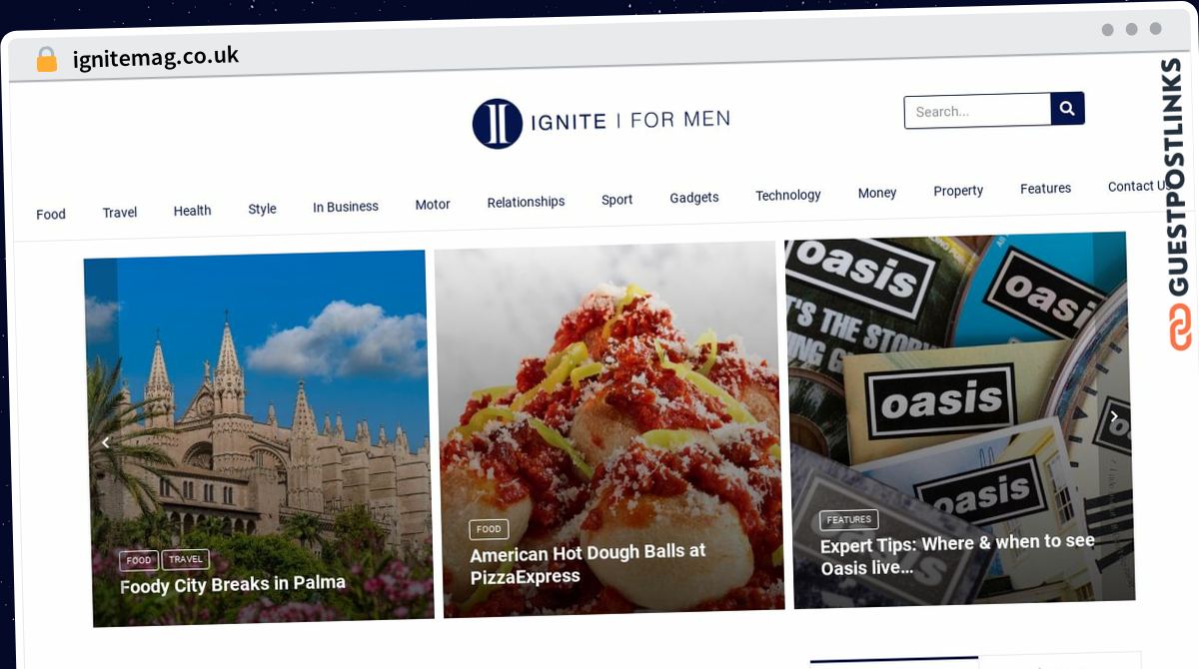Open Foody City Breaks in Palma article

[x=233, y=584]
